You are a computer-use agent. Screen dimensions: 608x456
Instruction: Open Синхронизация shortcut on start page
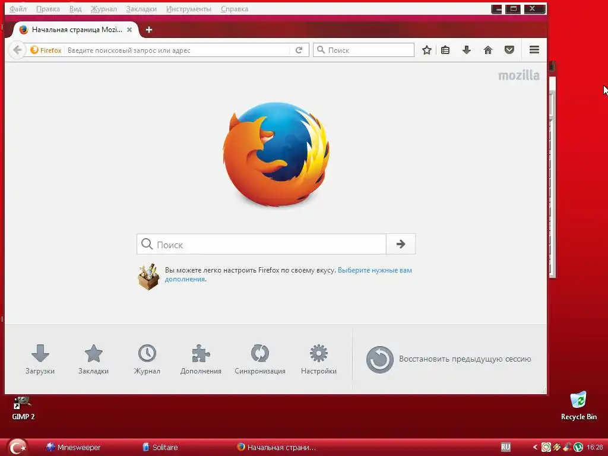pos(260,359)
